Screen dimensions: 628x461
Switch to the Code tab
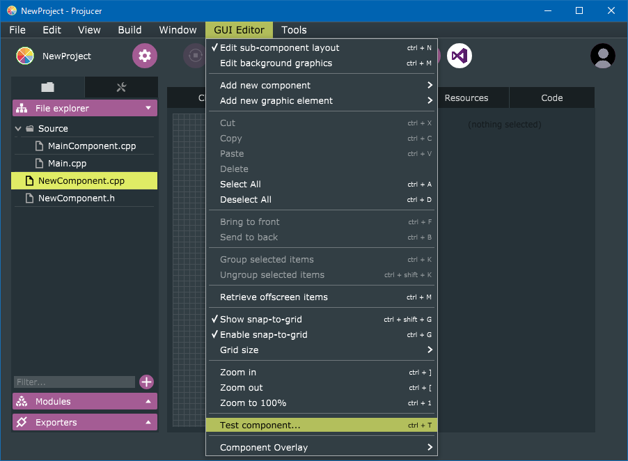pyautogui.click(x=551, y=97)
